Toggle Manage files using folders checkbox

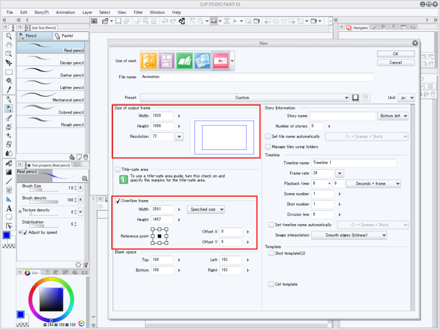click(268, 147)
